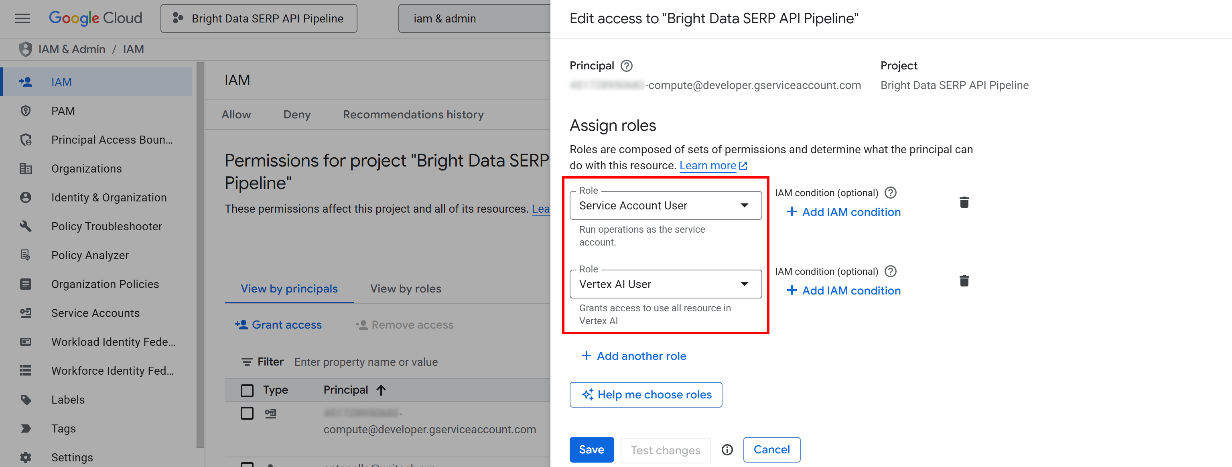Open Policy Analyzer in the sidebar
Viewport: 1232px width, 467px height.
point(90,255)
